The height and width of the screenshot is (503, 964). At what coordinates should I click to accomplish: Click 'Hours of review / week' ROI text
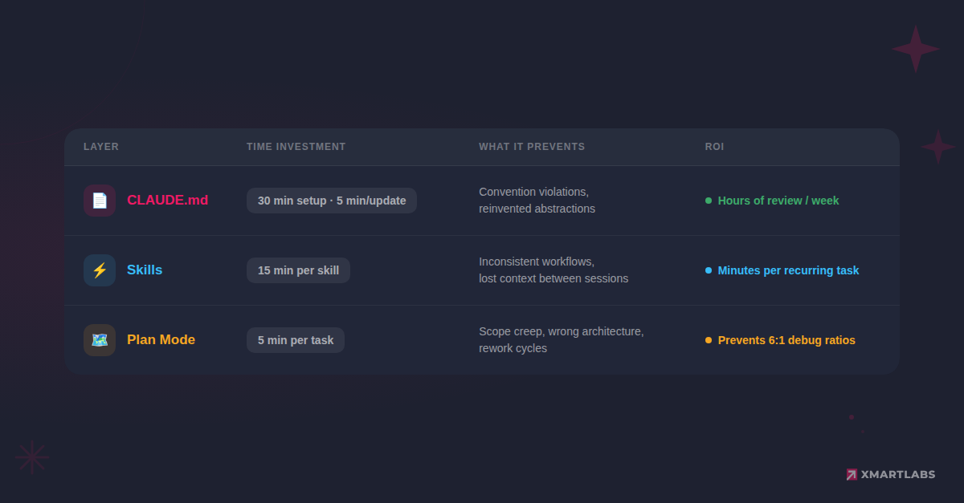pos(778,201)
